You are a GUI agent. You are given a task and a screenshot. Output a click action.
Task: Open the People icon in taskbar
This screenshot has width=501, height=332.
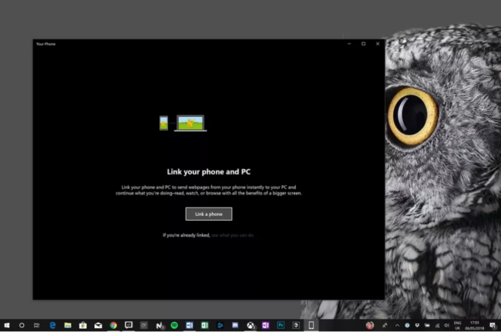385,325
